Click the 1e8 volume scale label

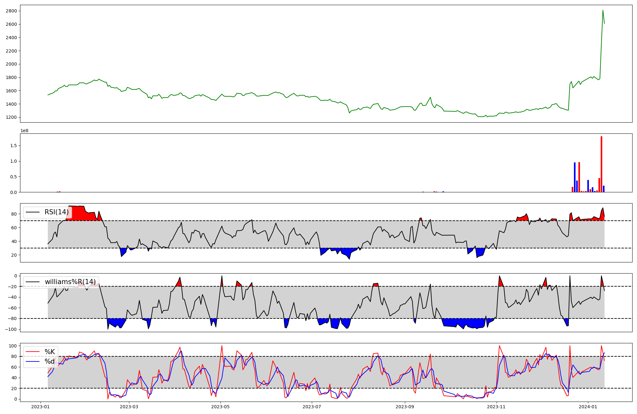pos(25,131)
